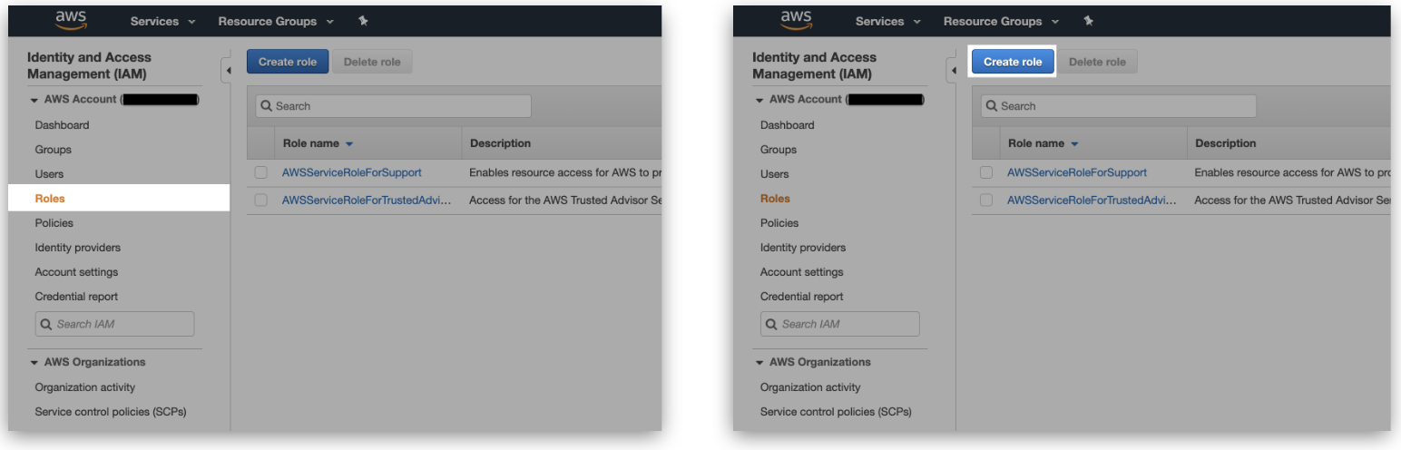Select the highlighted Roles item in the left screenshot

[x=119, y=199]
